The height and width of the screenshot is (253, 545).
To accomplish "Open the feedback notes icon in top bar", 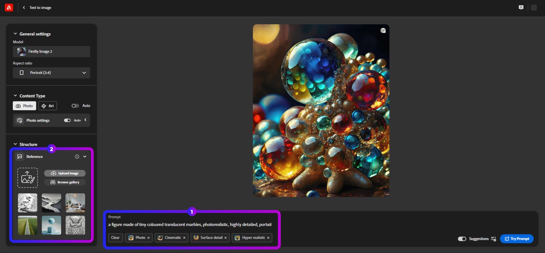I will click(521, 7).
